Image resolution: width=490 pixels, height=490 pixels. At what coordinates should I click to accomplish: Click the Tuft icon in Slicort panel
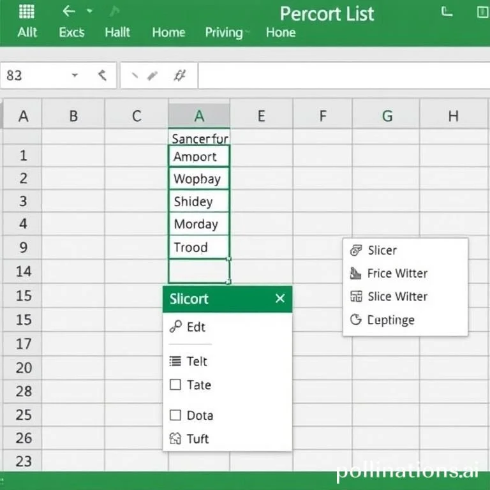coord(175,439)
